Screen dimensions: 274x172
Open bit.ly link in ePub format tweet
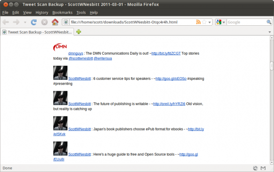click(x=196, y=129)
